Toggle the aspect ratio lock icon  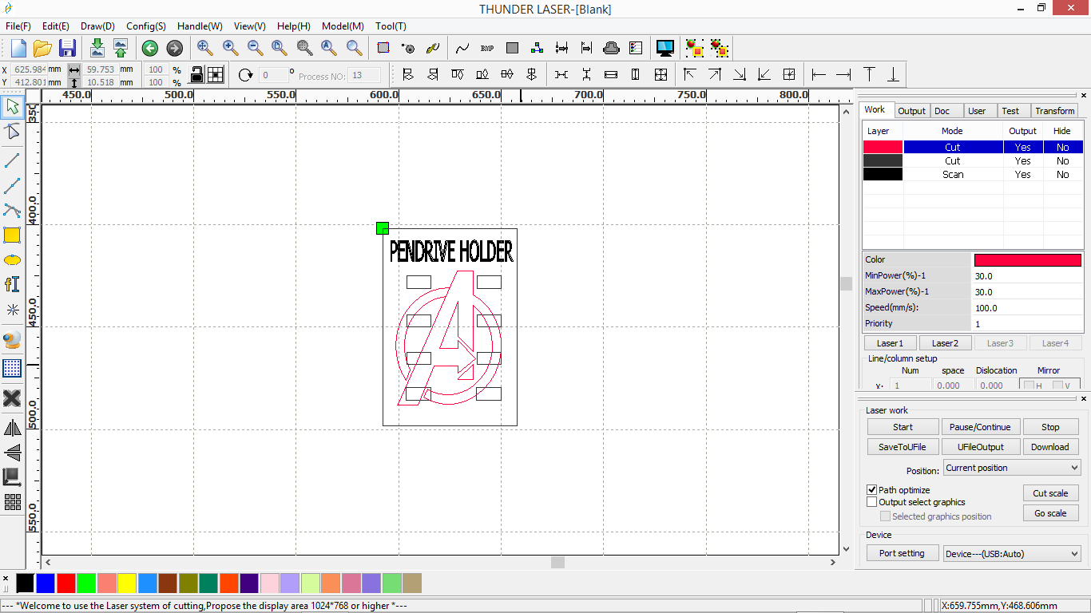coord(196,74)
